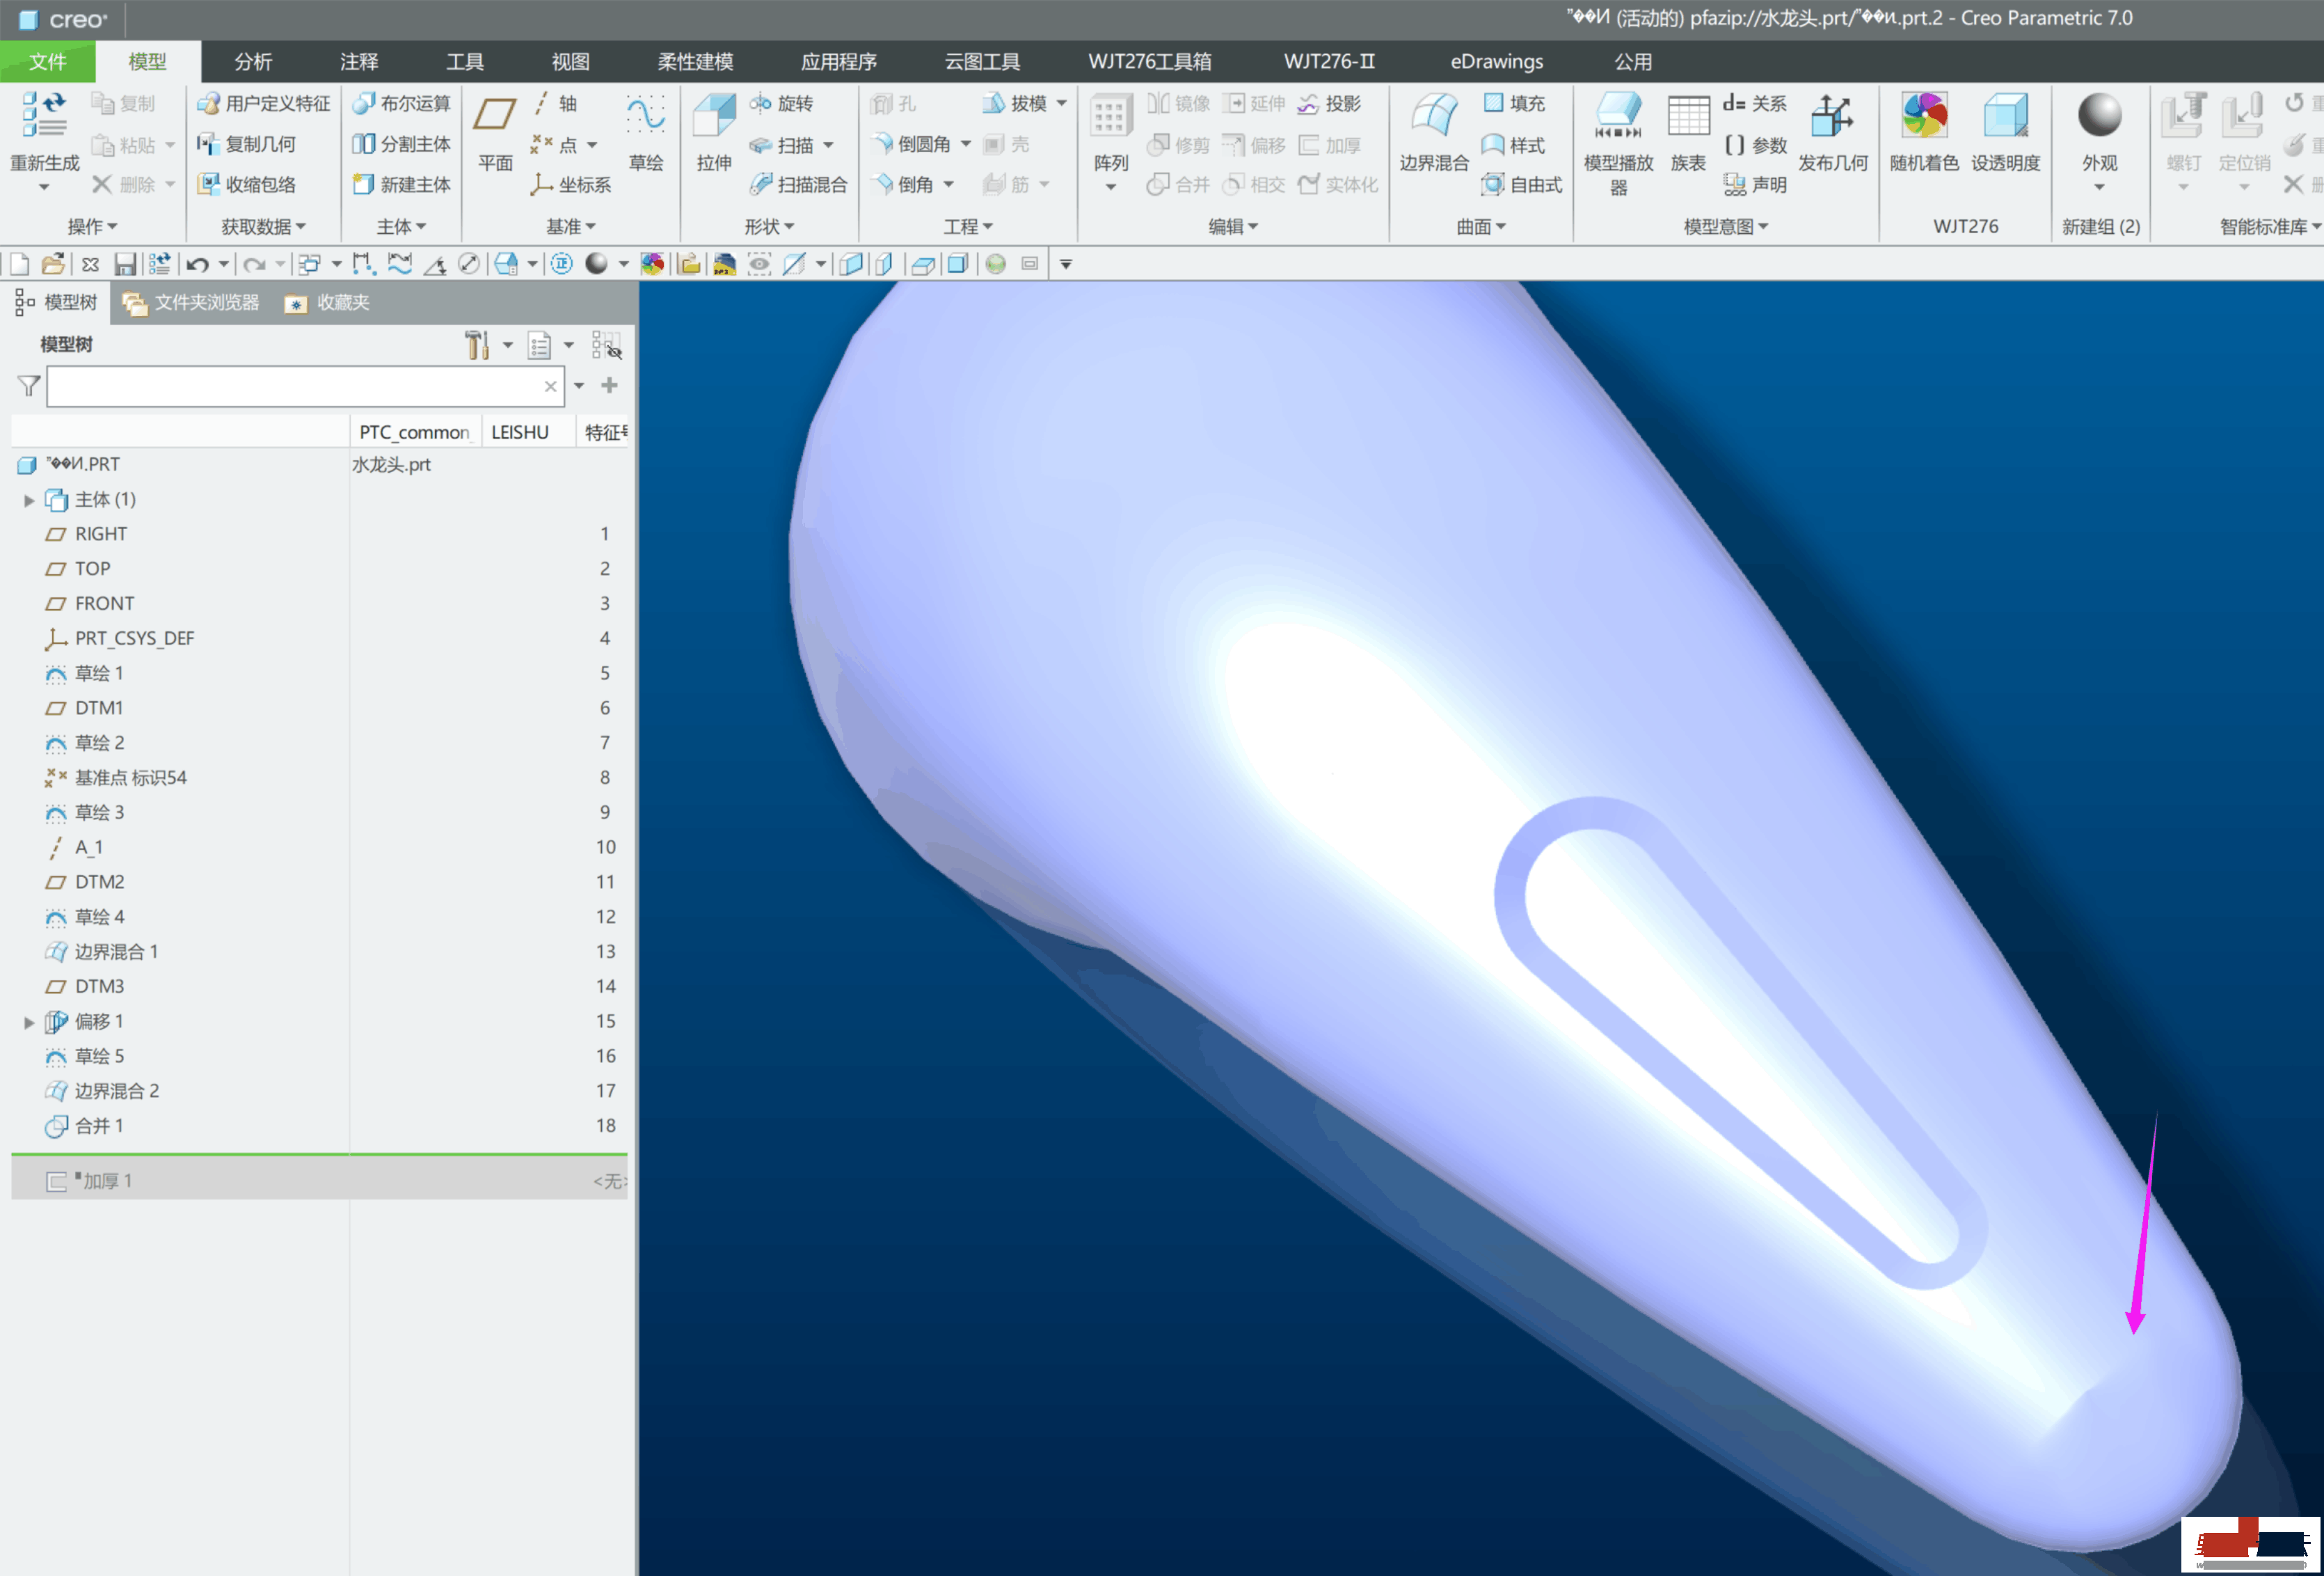Click Set Transparency (设透明度)
The width and height of the screenshot is (2324, 1576).
tap(2005, 132)
